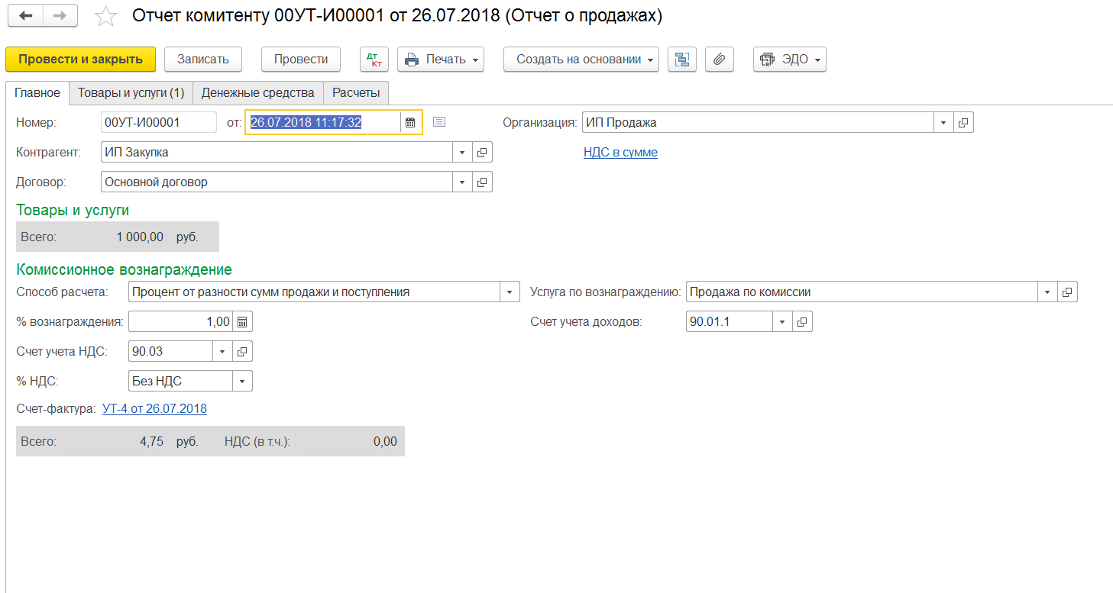Open the Денежные средства tab
Screen dimensions: 1113x593
[x=257, y=93]
